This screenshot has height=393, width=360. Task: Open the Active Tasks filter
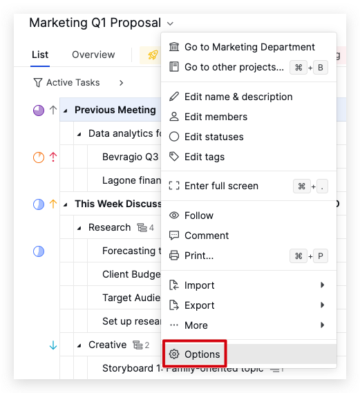coord(66,82)
